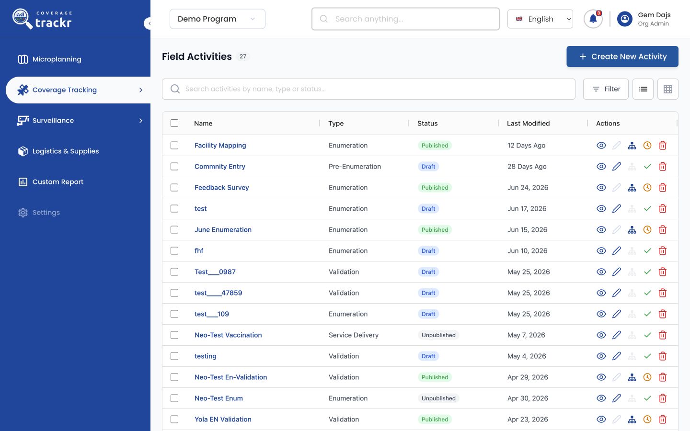Edit the Neo-Test Vaccination activity
690x431 pixels.
click(617, 335)
